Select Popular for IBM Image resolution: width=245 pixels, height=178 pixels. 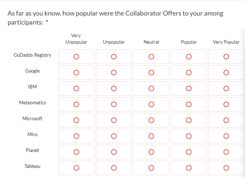coord(189,88)
